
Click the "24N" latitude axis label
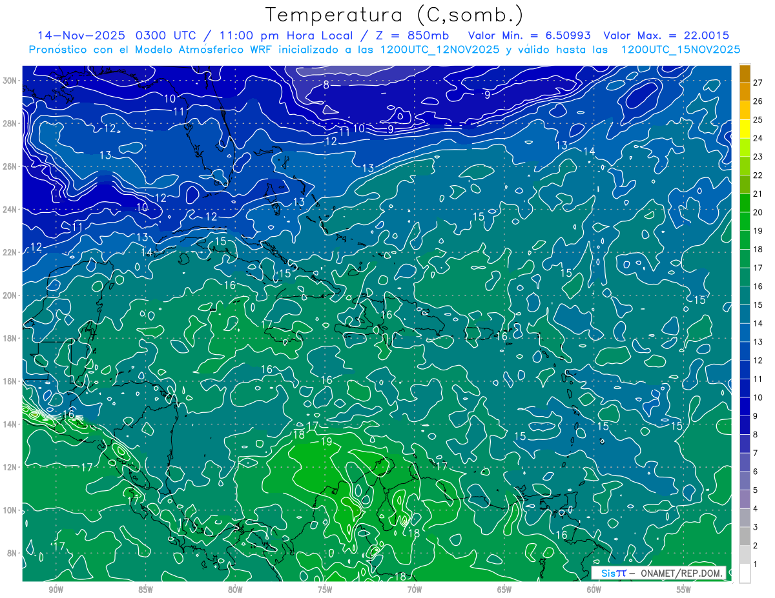(x=11, y=209)
